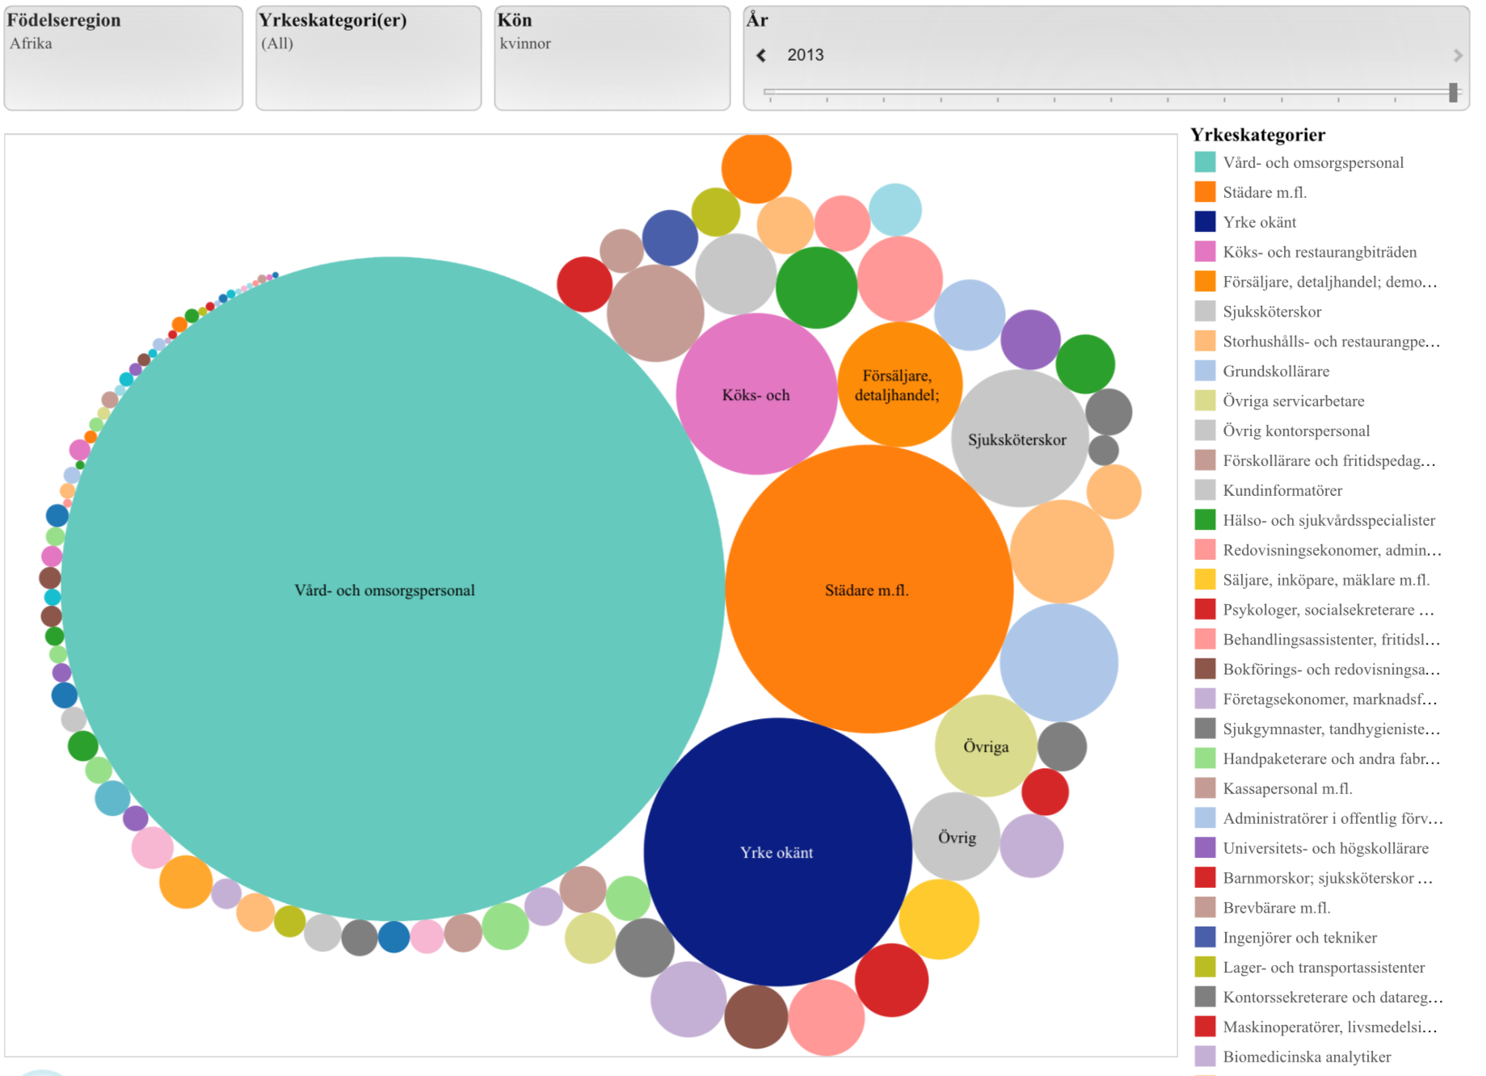
Task: Select Biomedicinska analytiker legend label
Action: (1307, 1057)
